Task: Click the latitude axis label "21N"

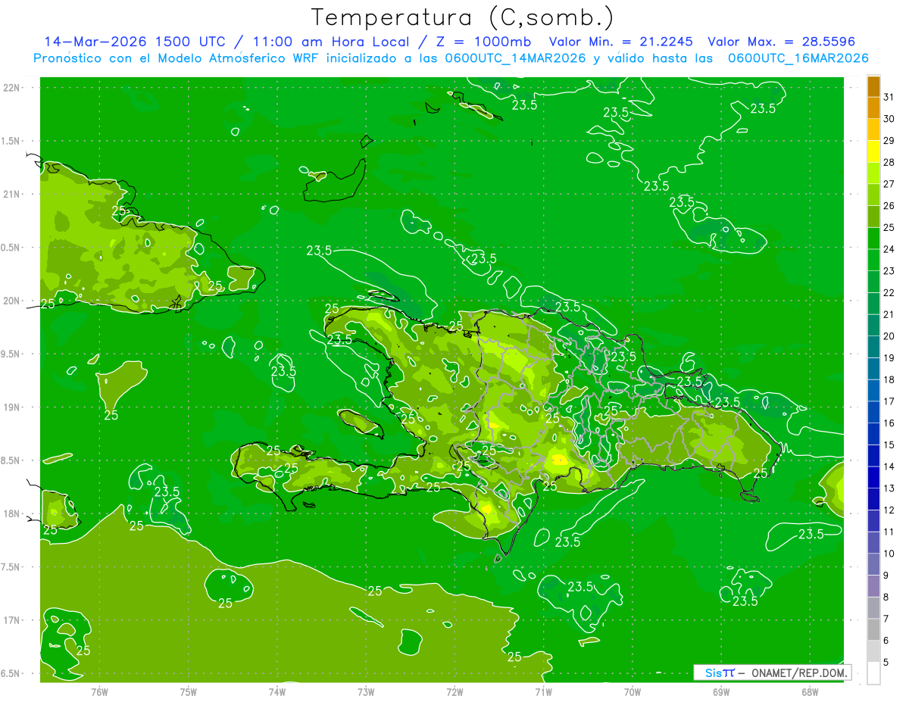Action: 11,194
